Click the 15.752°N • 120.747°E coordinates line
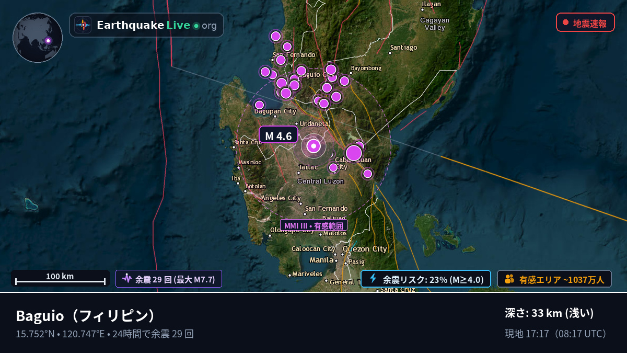 (x=61, y=334)
